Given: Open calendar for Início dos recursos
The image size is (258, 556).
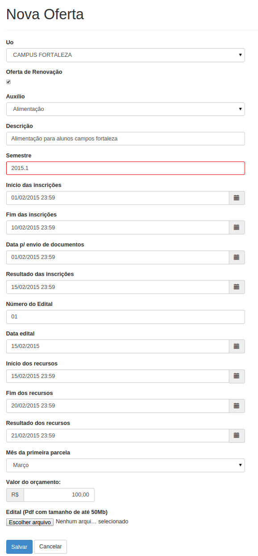Looking at the screenshot, I should (x=237, y=376).
